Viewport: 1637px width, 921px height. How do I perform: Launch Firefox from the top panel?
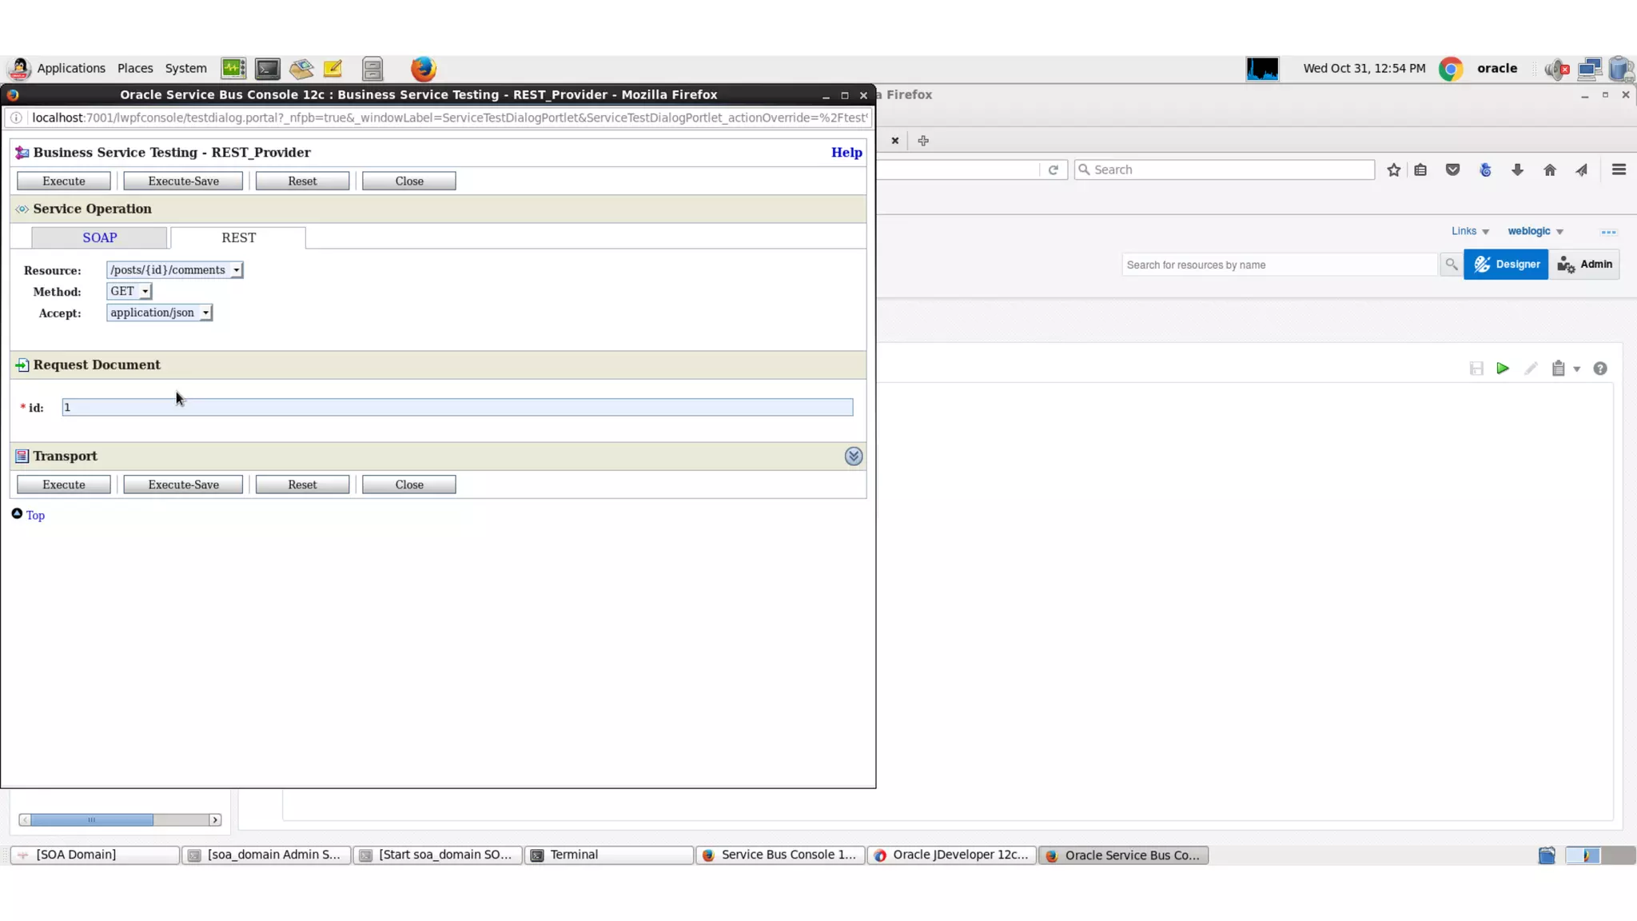424,69
